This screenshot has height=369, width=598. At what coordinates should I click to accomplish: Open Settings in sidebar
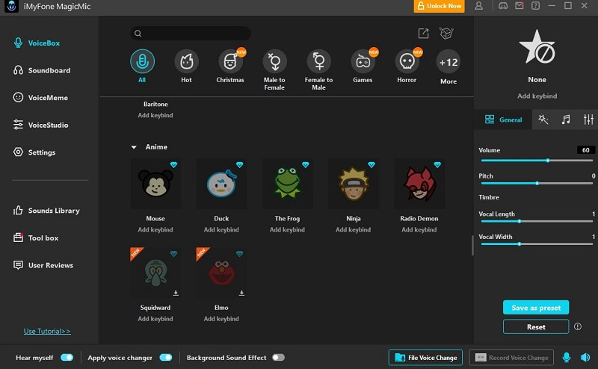click(x=34, y=152)
